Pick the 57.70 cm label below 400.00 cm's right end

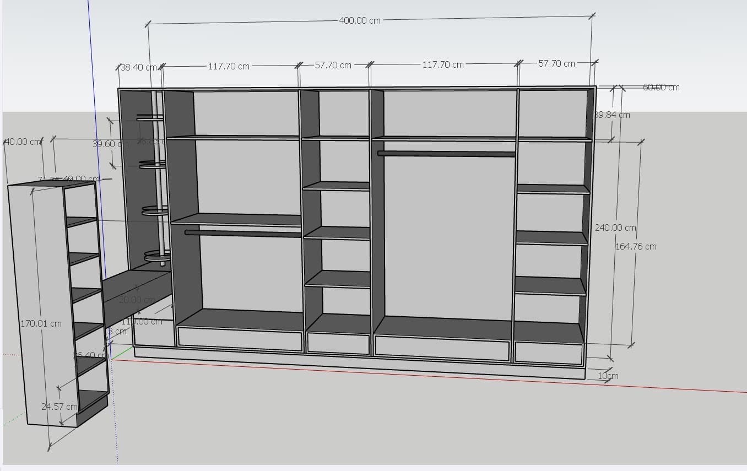tap(556, 63)
